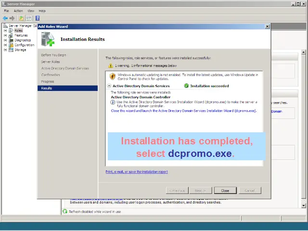The width and height of the screenshot is (308, 231).
Task: Open the Help menu
Action: pyautogui.click(x=42, y=11)
